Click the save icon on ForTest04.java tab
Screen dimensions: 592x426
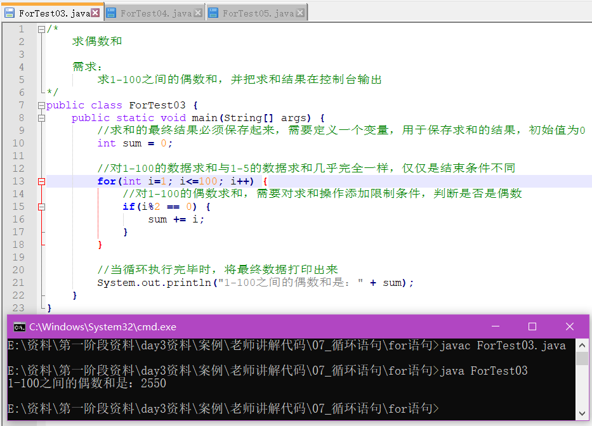[x=111, y=13]
